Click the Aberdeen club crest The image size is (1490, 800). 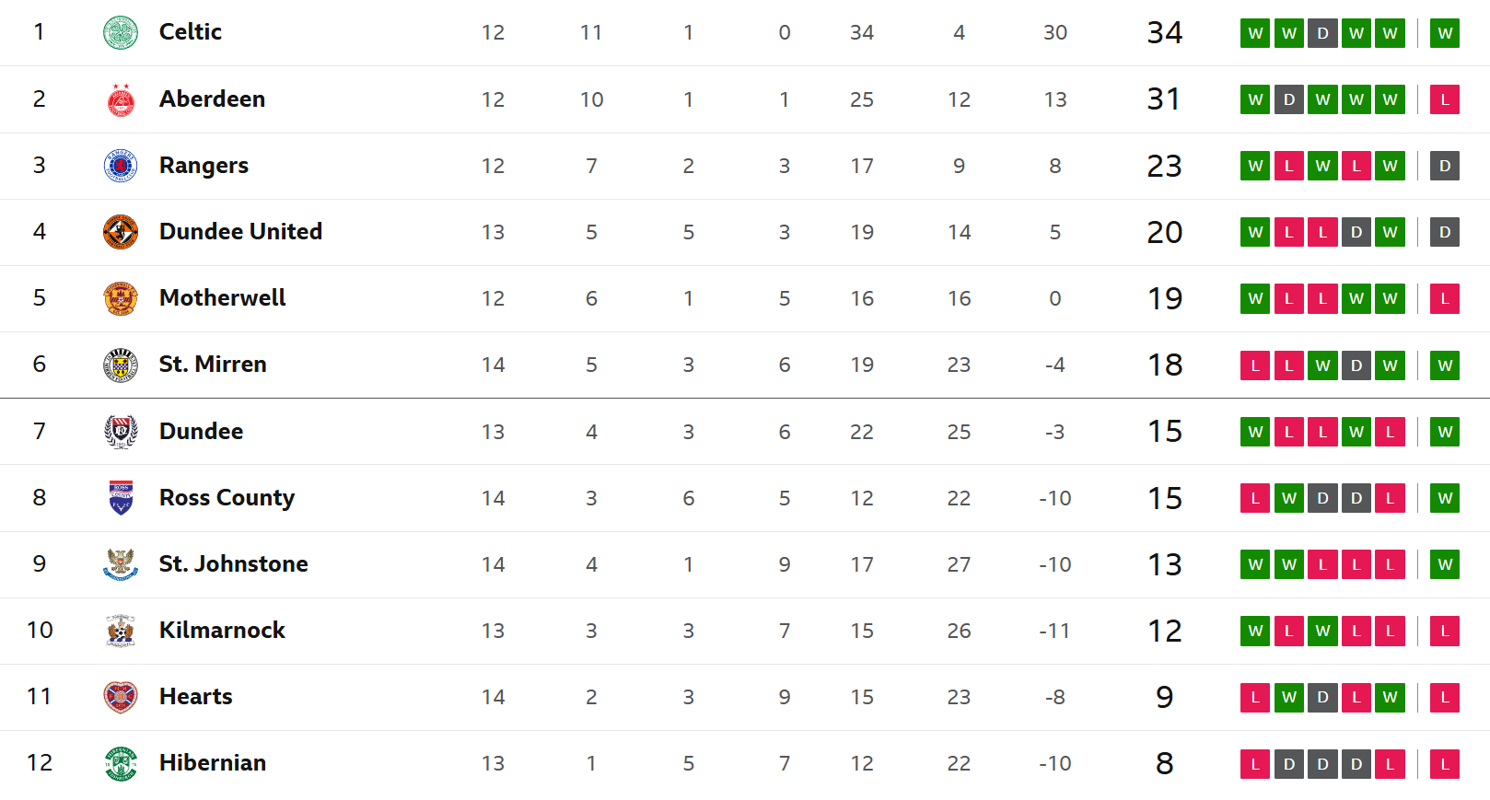121,99
